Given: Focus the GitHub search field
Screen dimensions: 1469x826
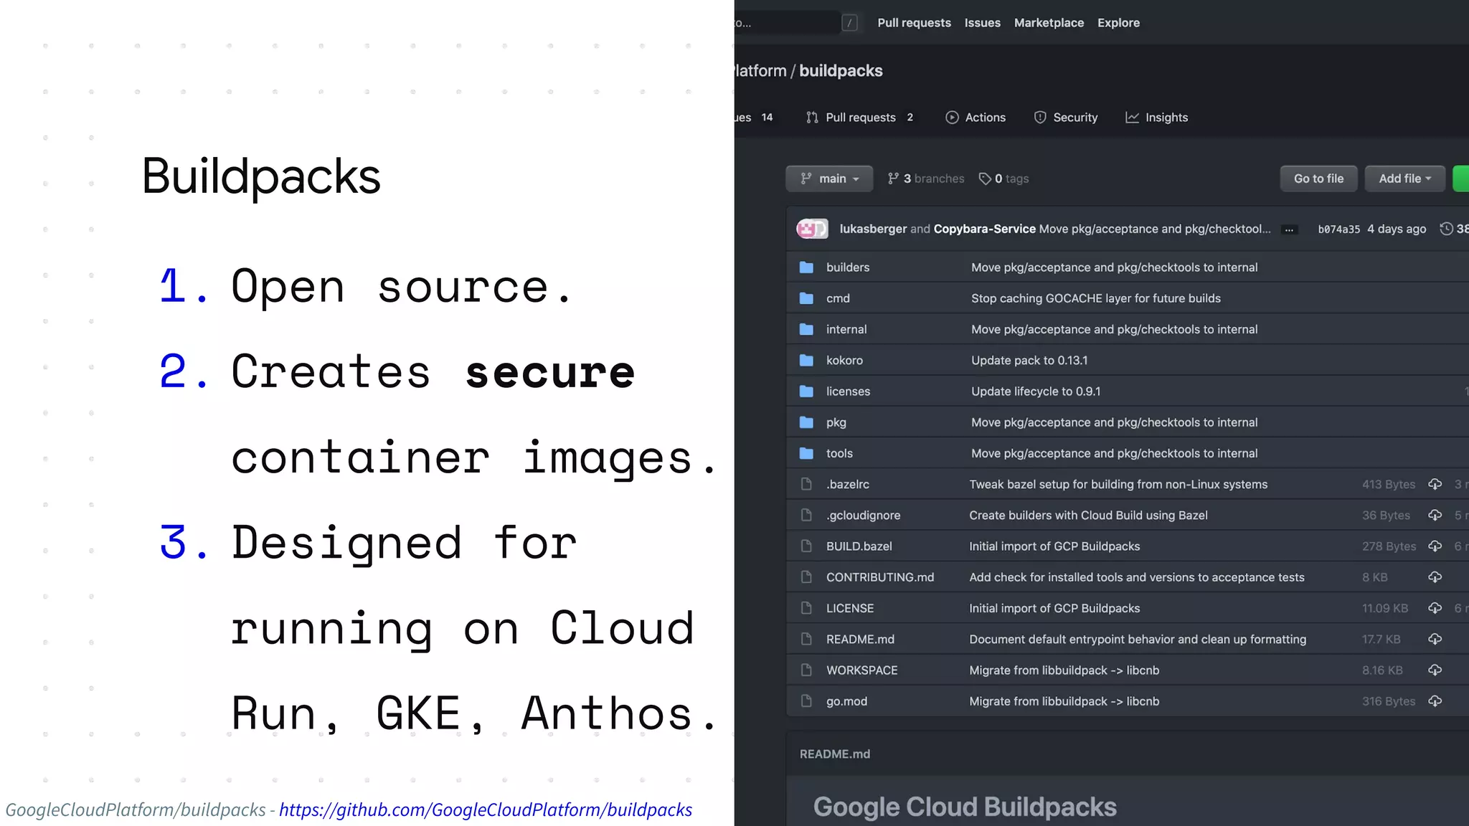Looking at the screenshot, I should (x=787, y=23).
